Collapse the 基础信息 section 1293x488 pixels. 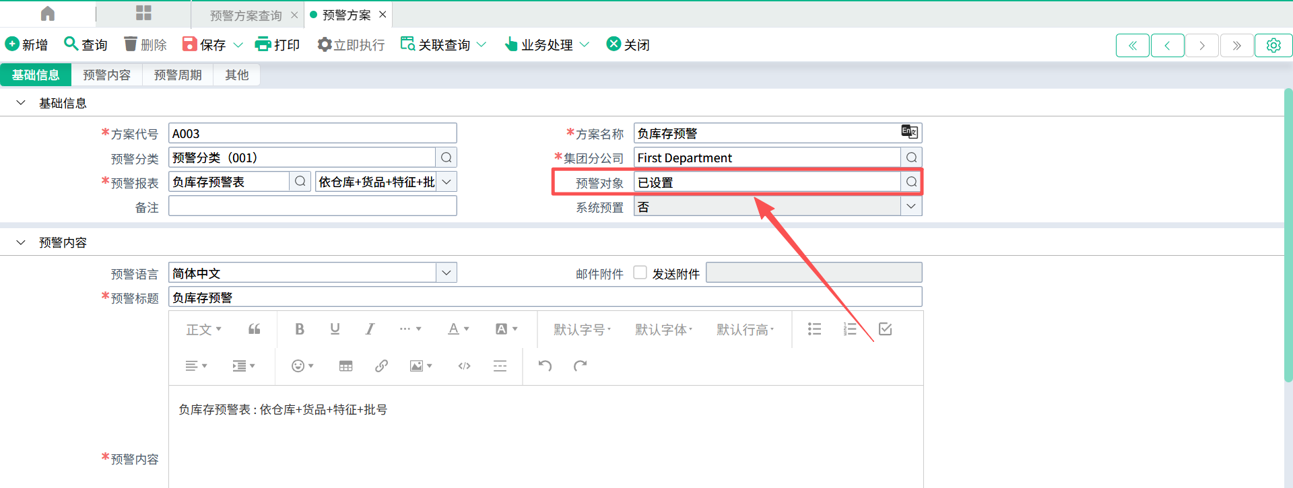21,103
